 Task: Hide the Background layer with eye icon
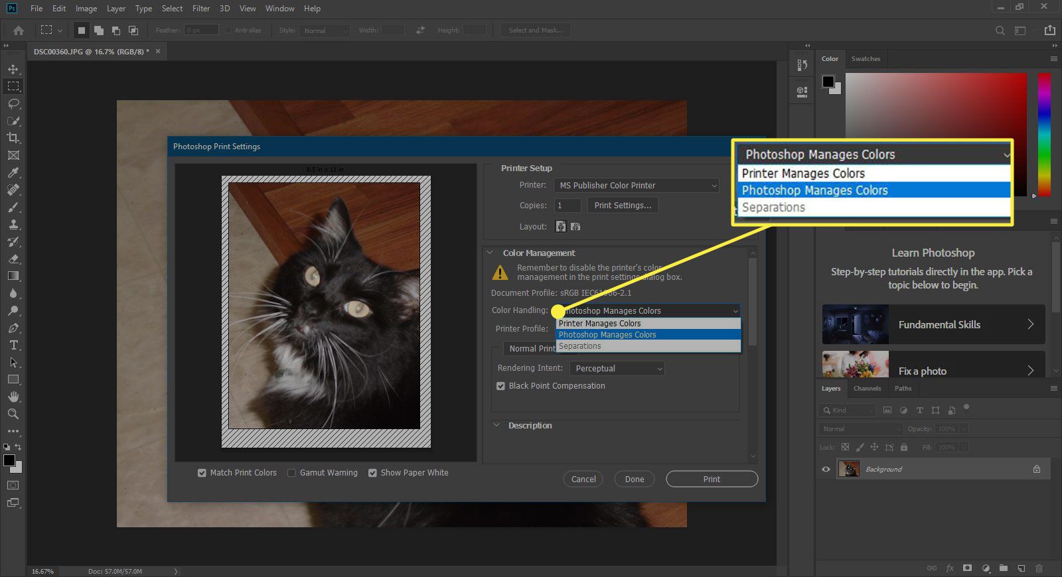(826, 469)
